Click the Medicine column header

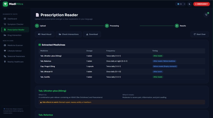pyautogui.click(x=44, y=51)
